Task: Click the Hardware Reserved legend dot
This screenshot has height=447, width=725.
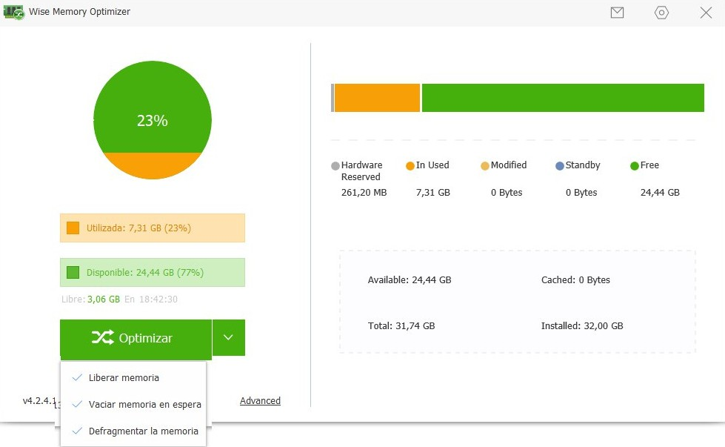Action: click(335, 165)
